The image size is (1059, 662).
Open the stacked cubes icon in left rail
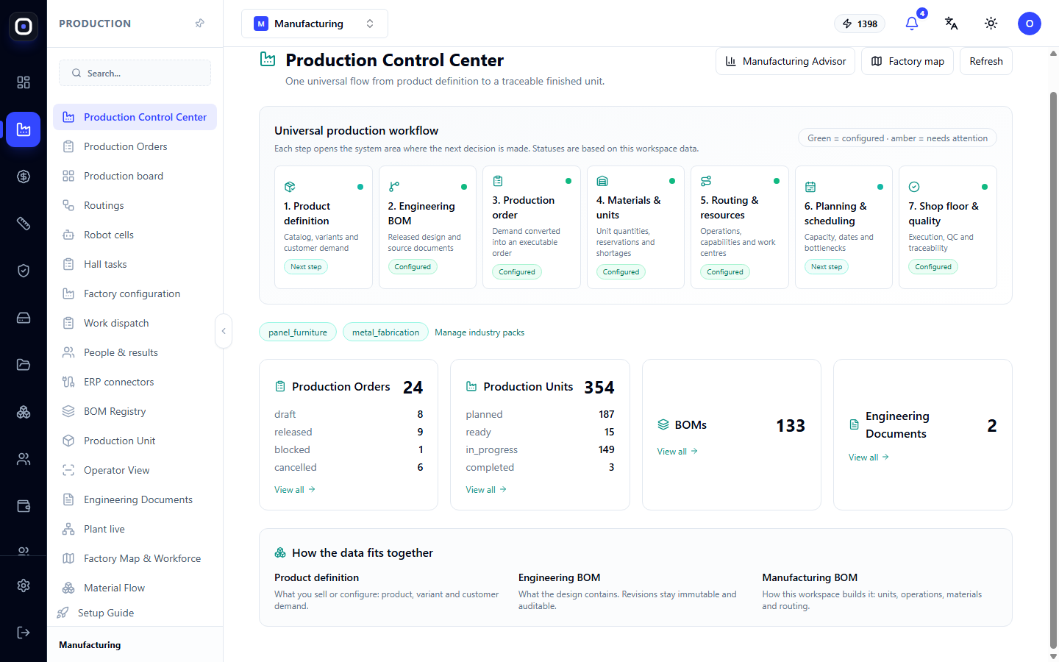pos(24,412)
